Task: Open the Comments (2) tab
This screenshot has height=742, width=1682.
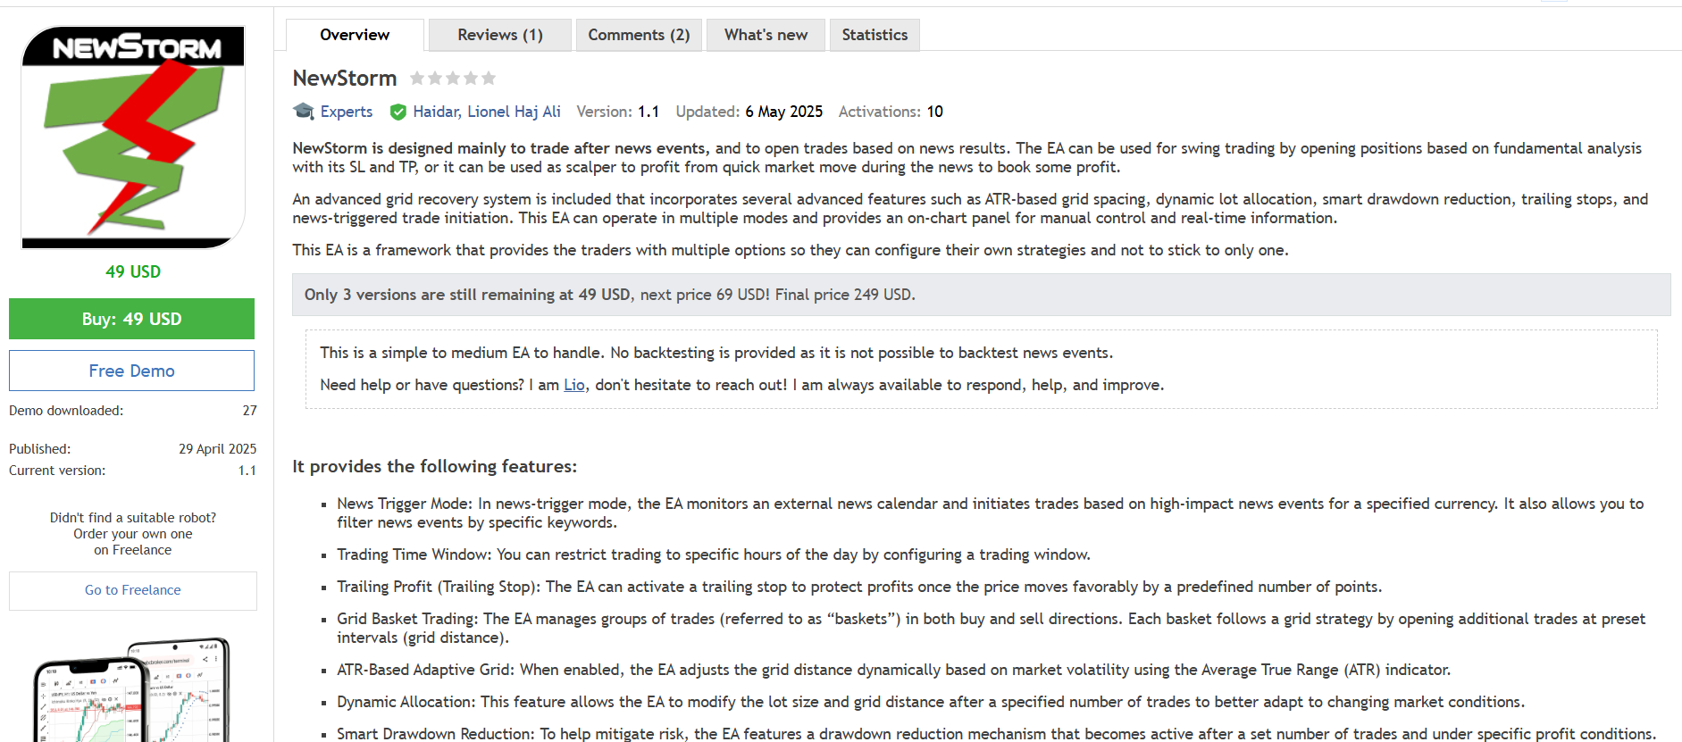Action: (x=639, y=35)
